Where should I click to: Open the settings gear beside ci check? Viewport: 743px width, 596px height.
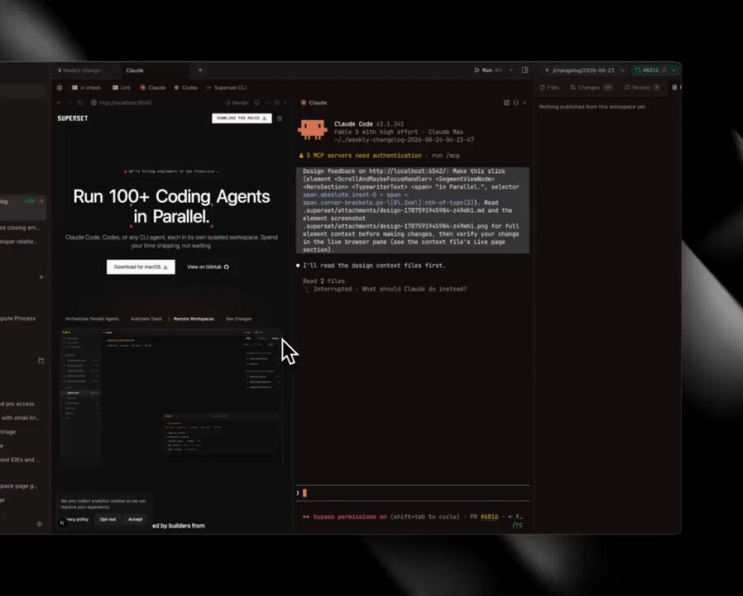point(60,88)
